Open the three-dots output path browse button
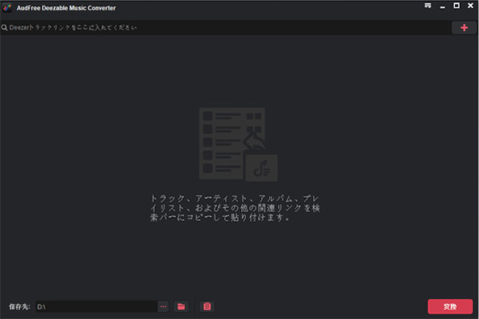 pyautogui.click(x=163, y=306)
